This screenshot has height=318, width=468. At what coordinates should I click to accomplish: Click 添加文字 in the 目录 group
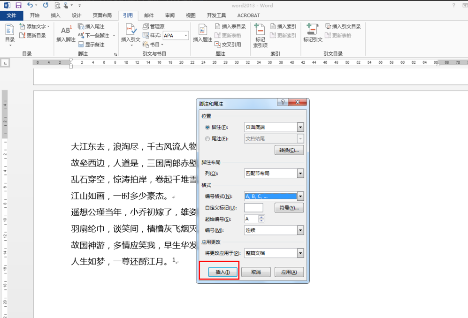[34, 26]
